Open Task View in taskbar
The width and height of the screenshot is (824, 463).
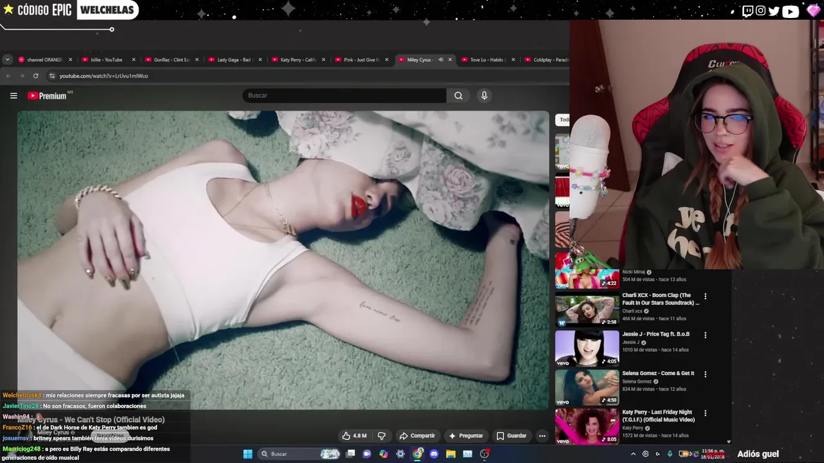(350, 454)
